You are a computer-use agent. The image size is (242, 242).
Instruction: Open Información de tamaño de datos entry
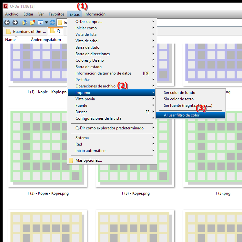tap(112, 73)
